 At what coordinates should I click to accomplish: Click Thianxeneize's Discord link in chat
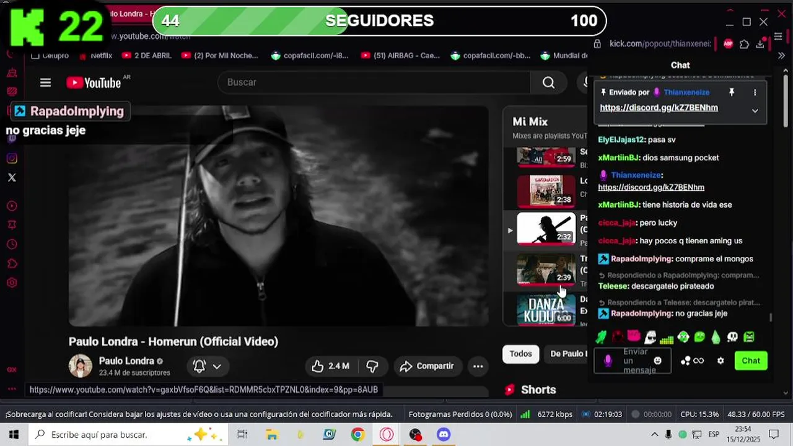[x=651, y=187]
